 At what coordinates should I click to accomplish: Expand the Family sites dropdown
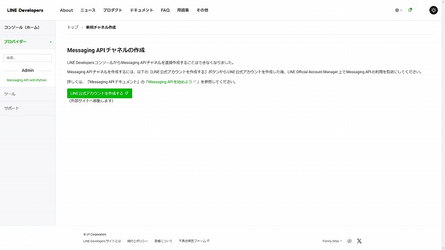pyautogui.click(x=332, y=241)
